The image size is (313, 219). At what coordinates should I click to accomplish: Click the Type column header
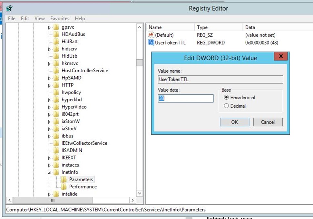(219, 27)
